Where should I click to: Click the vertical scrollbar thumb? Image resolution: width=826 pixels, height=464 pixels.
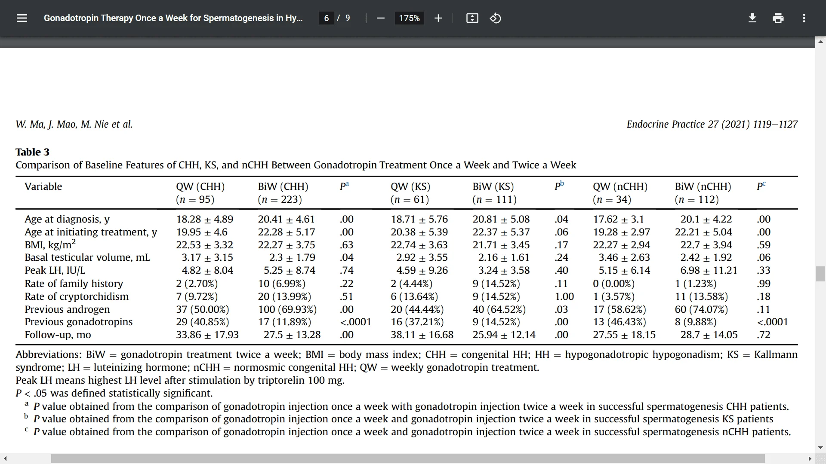820,274
